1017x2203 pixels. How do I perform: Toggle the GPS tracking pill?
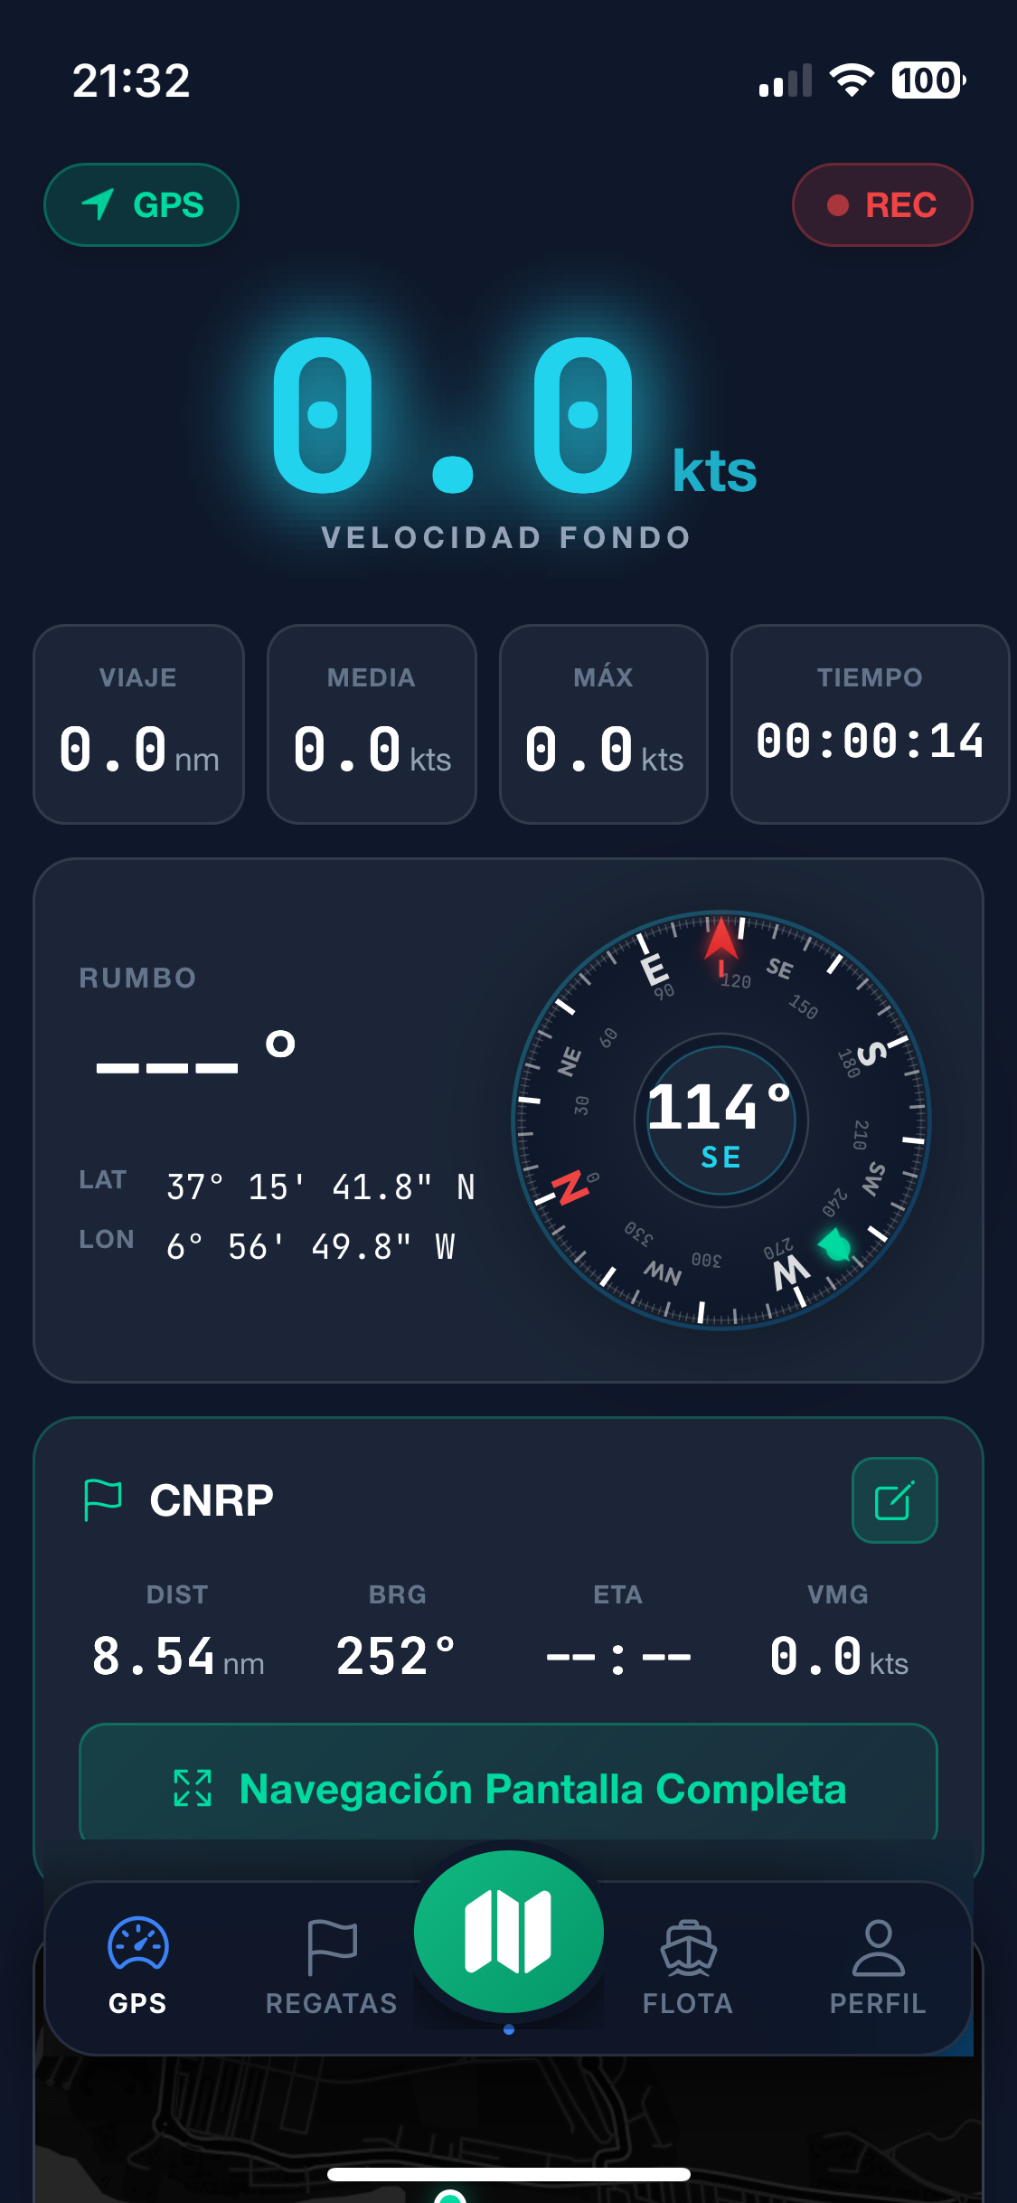(x=142, y=205)
